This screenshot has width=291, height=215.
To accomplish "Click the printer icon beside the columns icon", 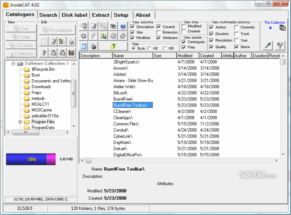I will 93,46.
